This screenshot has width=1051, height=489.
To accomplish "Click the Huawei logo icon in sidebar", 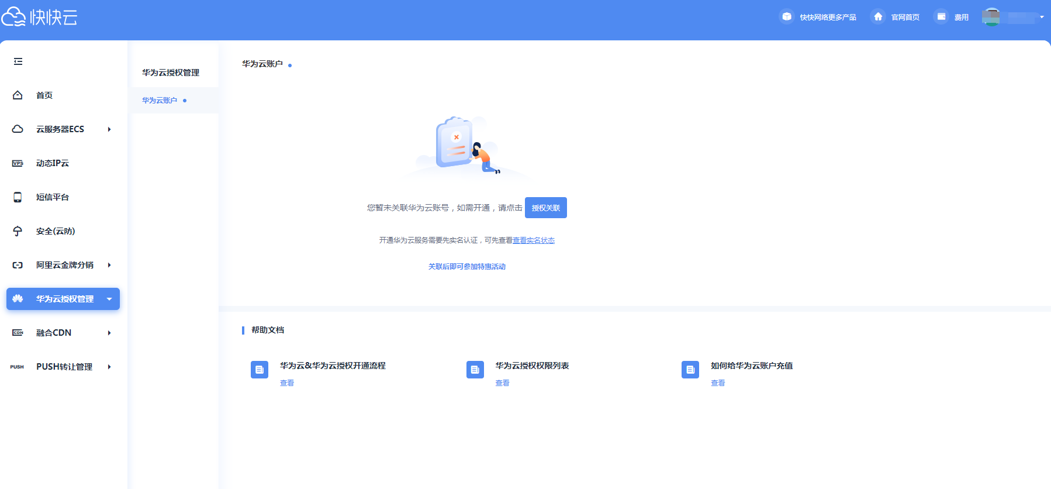I will click(18, 299).
